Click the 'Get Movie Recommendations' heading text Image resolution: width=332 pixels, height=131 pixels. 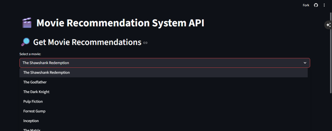click(87, 42)
